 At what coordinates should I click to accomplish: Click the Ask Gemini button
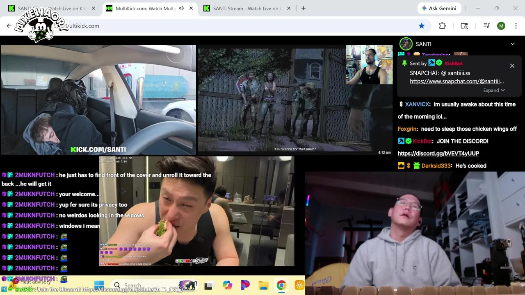(x=440, y=8)
